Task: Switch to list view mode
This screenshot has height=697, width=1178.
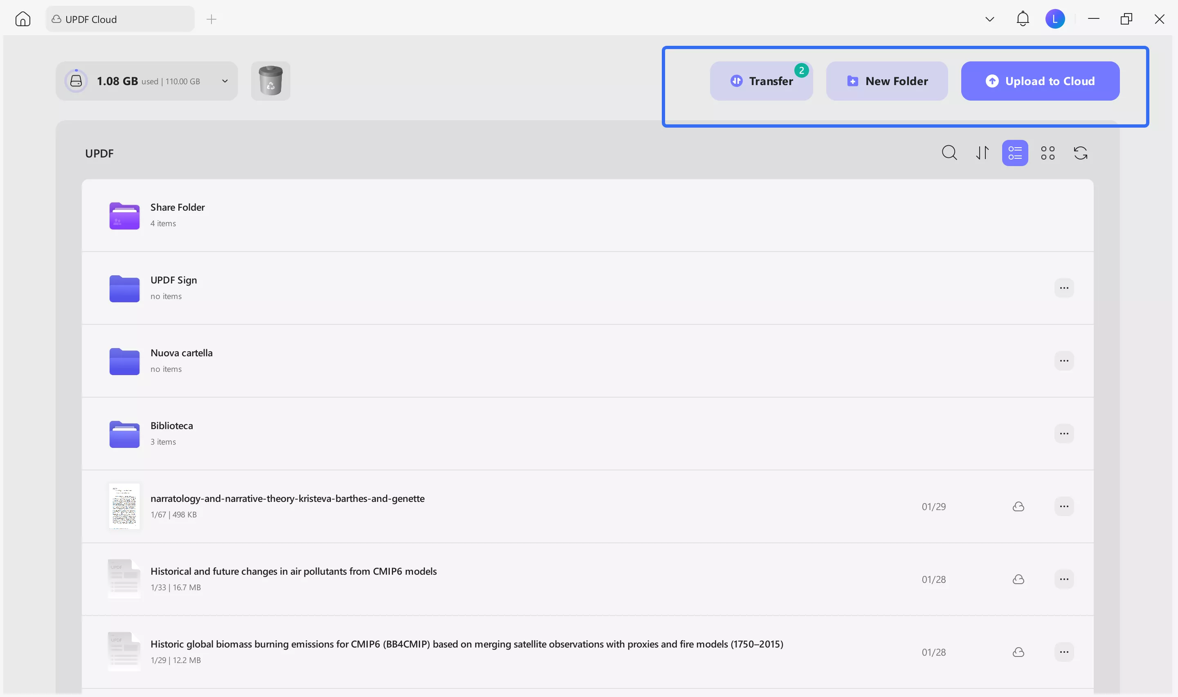Action: click(1015, 153)
